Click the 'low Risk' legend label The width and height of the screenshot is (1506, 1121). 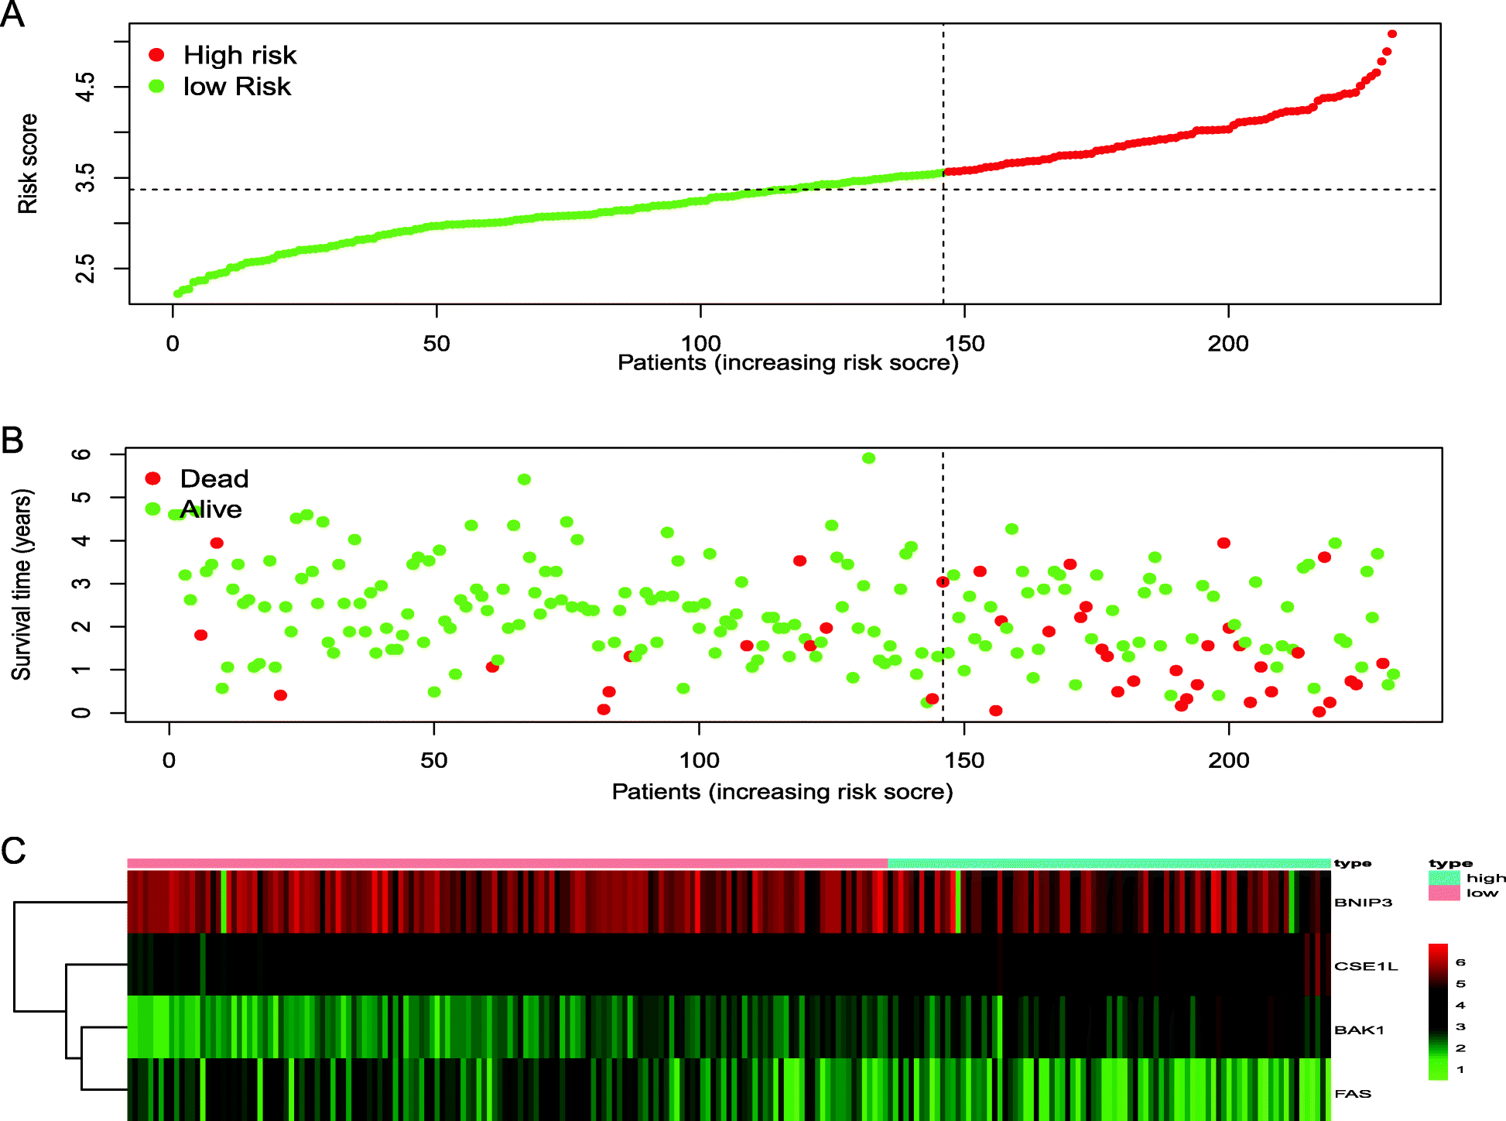[x=237, y=86]
